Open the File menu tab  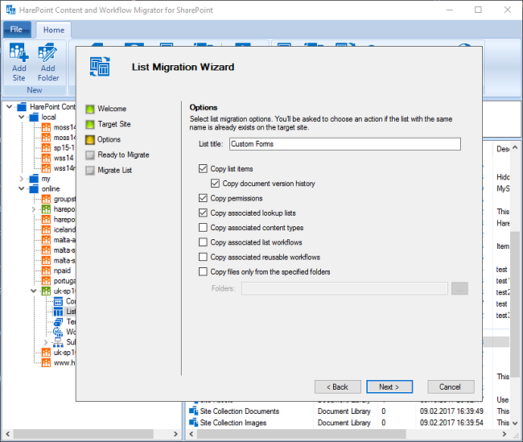[x=17, y=29]
